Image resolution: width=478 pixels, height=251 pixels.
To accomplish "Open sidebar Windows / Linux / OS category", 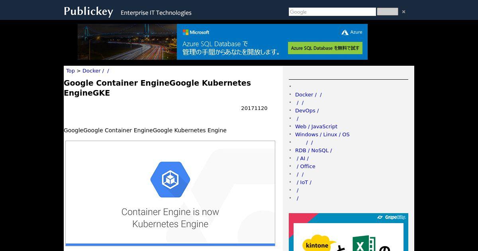I will (322, 134).
